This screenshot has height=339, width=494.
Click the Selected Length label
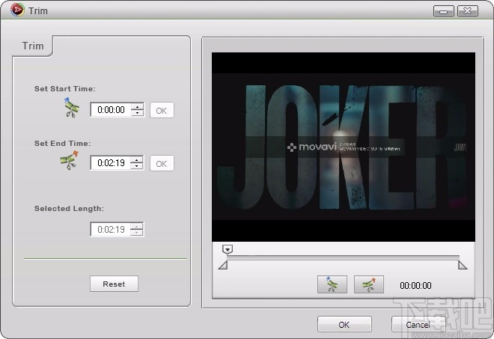[x=69, y=209]
